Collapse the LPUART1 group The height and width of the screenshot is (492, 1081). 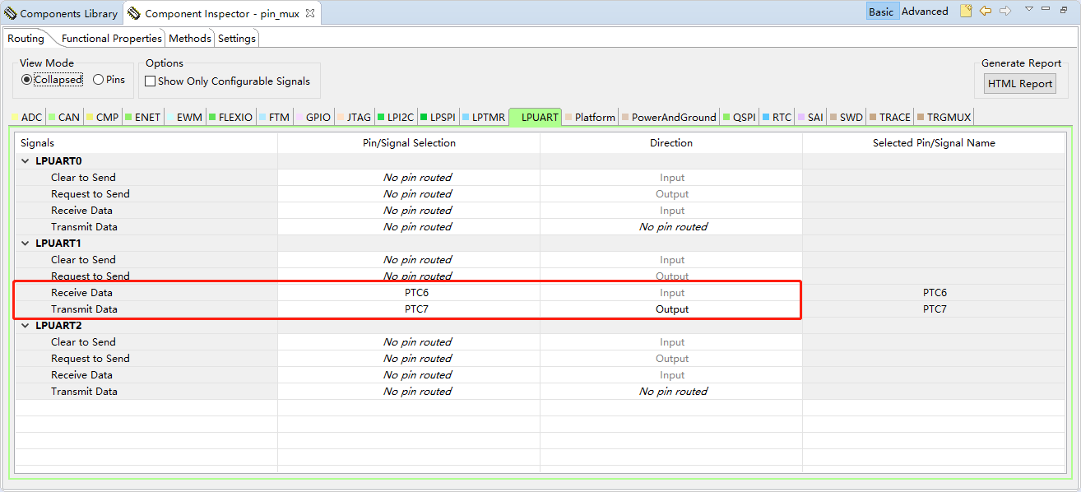[x=25, y=244]
